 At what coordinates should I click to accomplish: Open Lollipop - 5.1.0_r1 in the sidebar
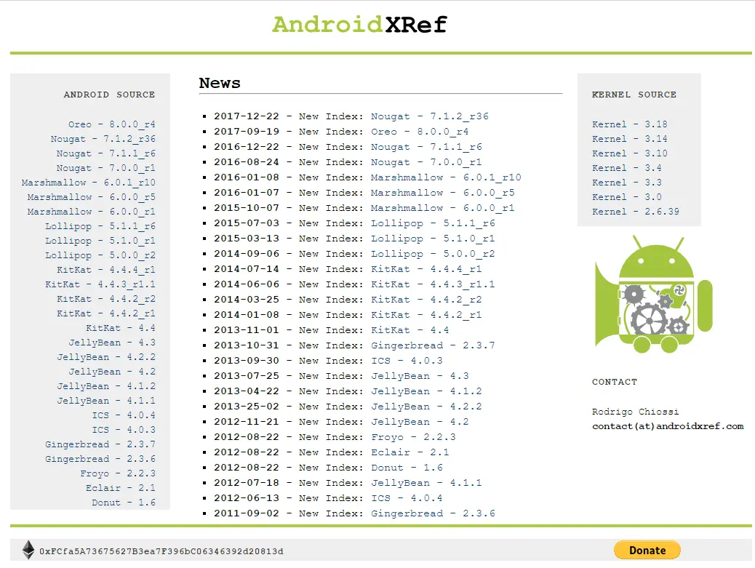click(x=100, y=241)
